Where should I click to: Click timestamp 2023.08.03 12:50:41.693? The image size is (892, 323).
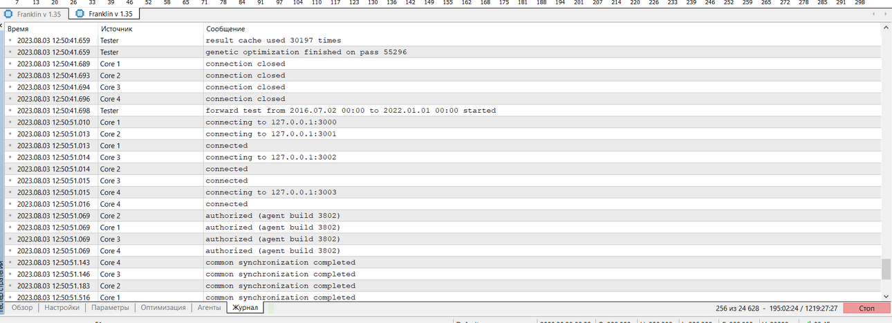53,75
